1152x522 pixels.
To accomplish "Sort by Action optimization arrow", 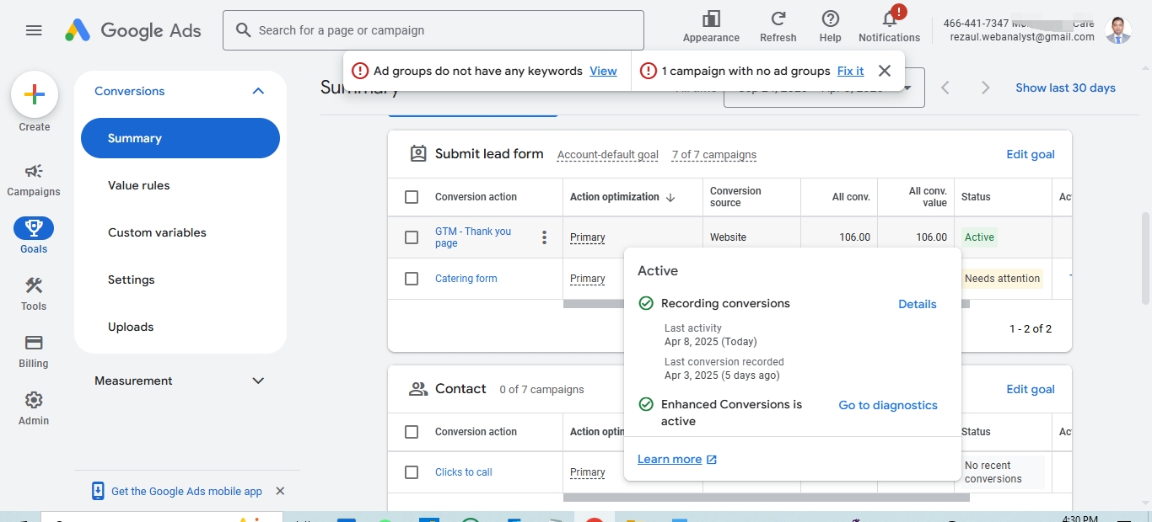I will pos(670,197).
